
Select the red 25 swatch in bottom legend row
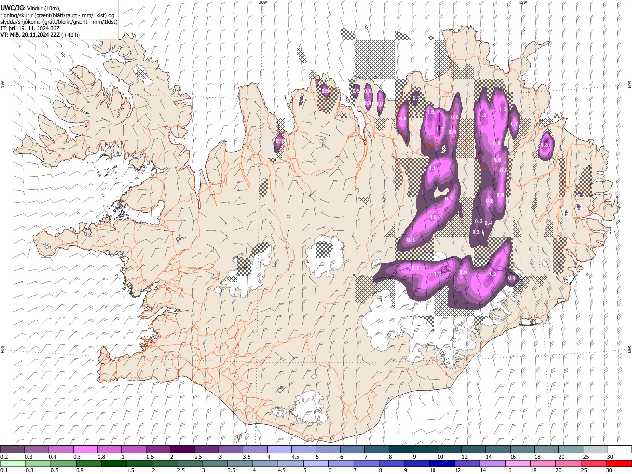[593, 463]
